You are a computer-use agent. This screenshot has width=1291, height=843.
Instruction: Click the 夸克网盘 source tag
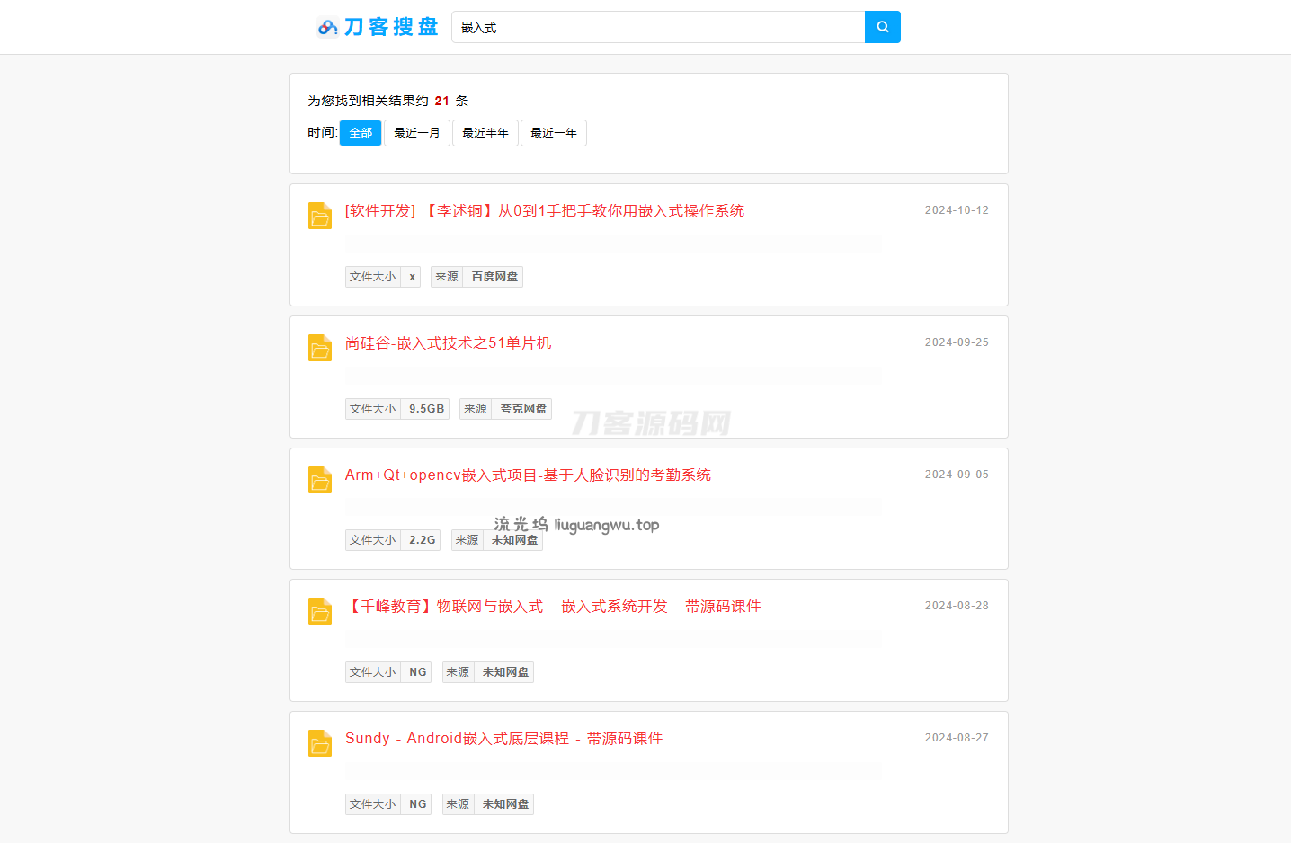click(x=522, y=409)
